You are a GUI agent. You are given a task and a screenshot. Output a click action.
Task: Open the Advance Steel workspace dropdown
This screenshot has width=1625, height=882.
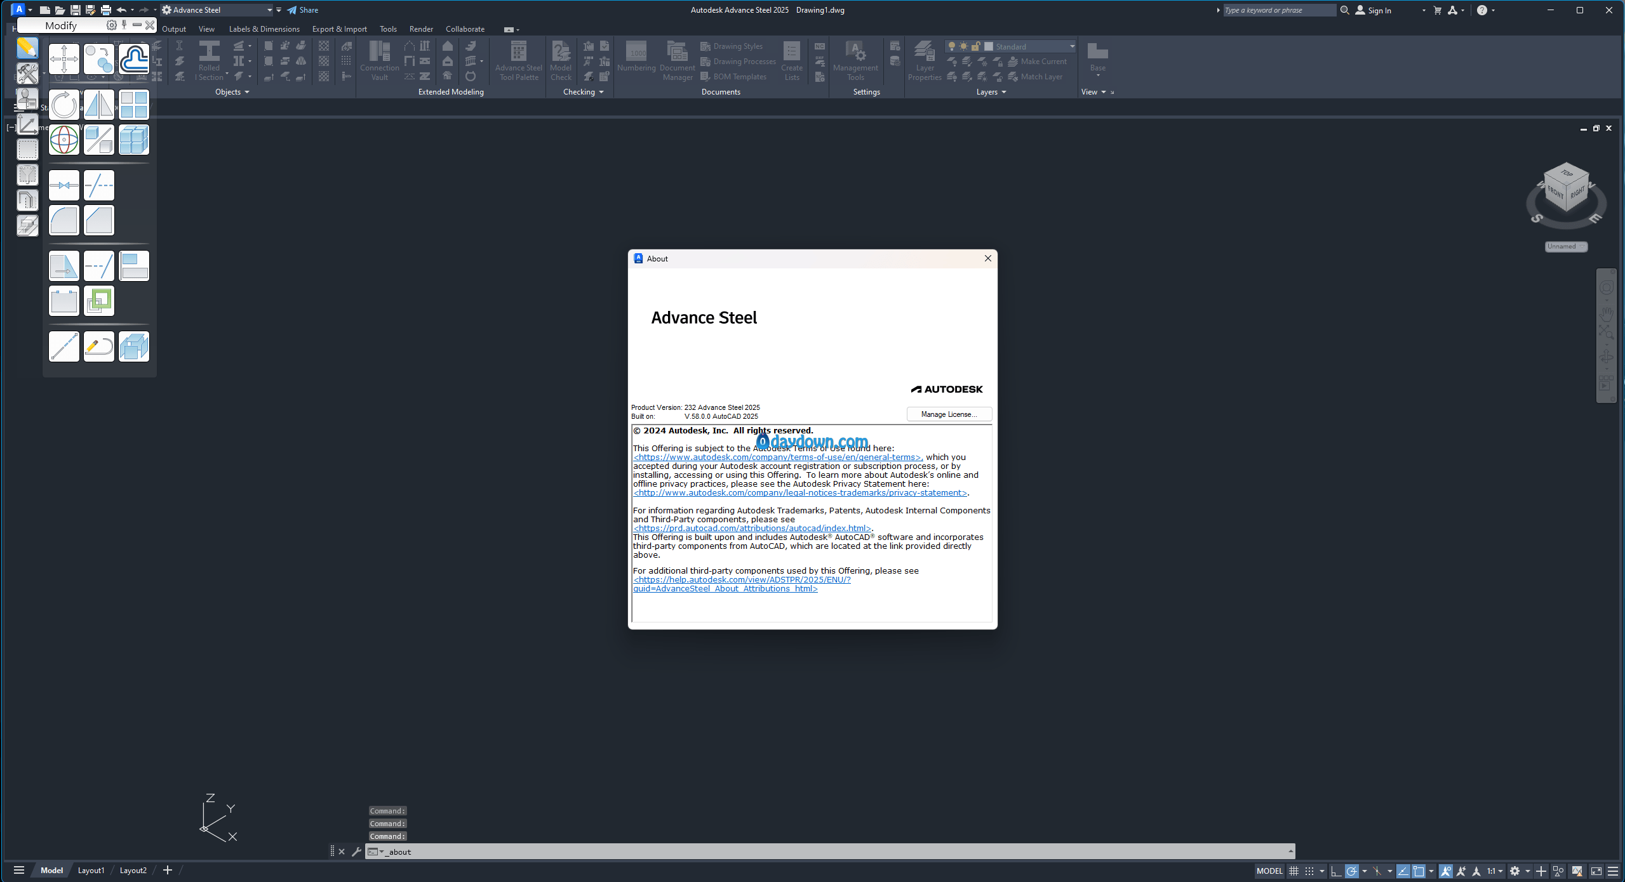[217, 10]
